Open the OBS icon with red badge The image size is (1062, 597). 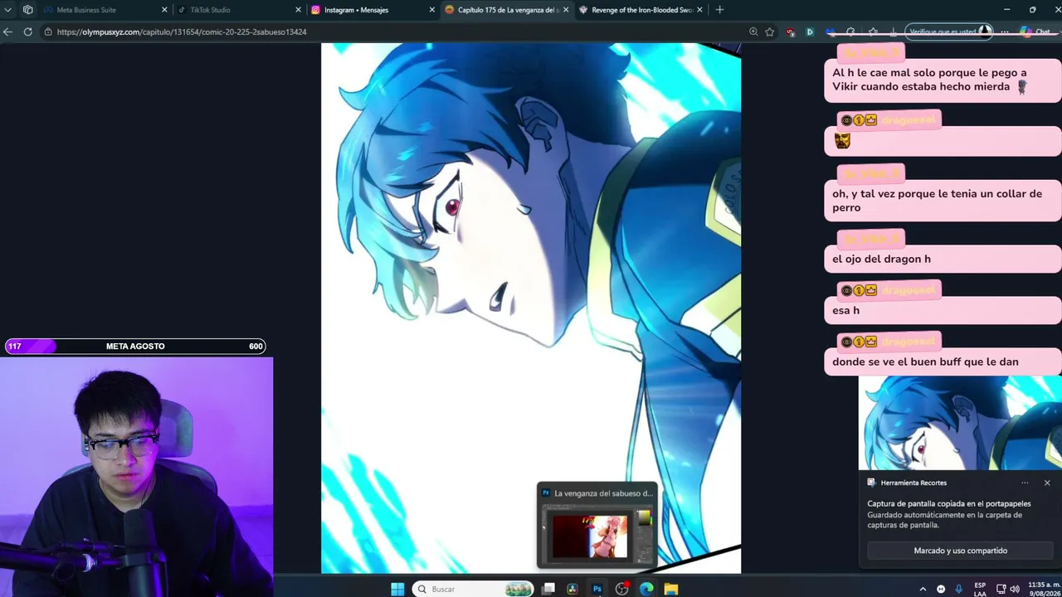point(622,589)
